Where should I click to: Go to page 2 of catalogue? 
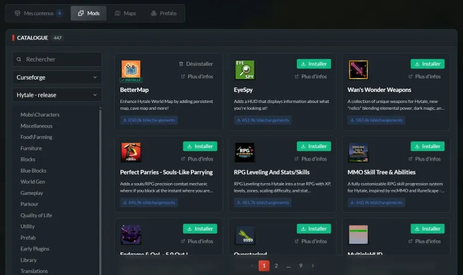click(276, 266)
